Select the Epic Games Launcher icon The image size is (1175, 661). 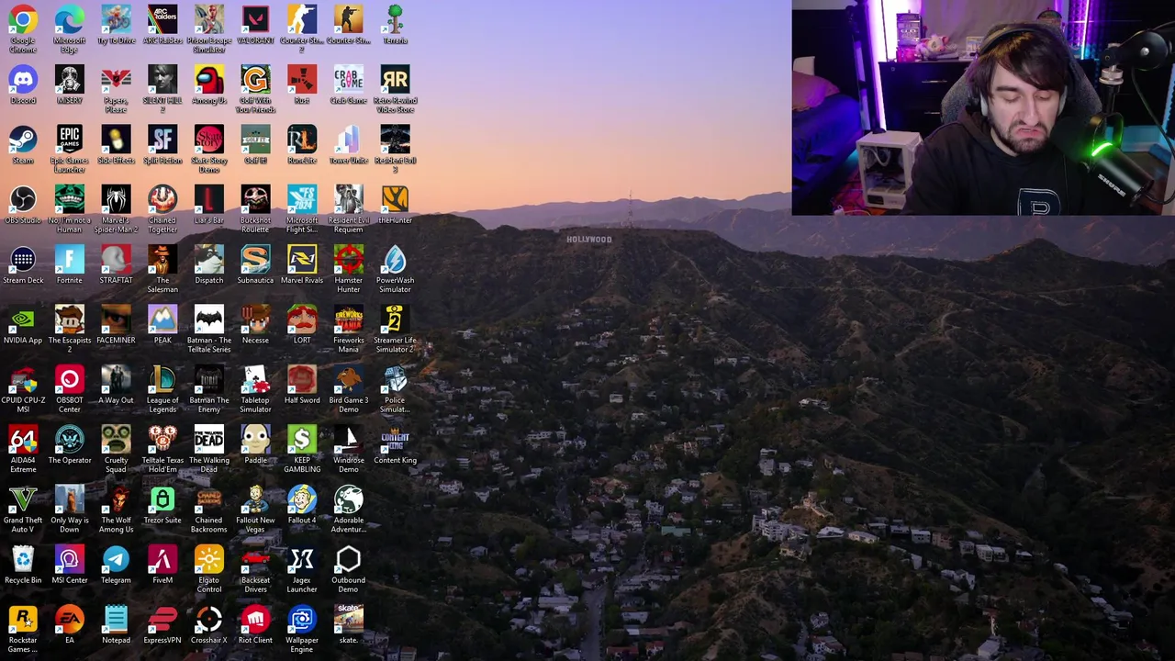[70, 140]
